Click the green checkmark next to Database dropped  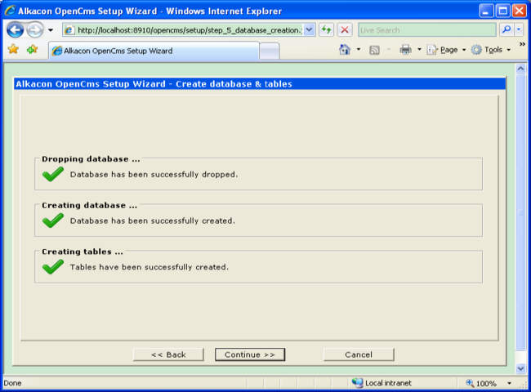(53, 174)
